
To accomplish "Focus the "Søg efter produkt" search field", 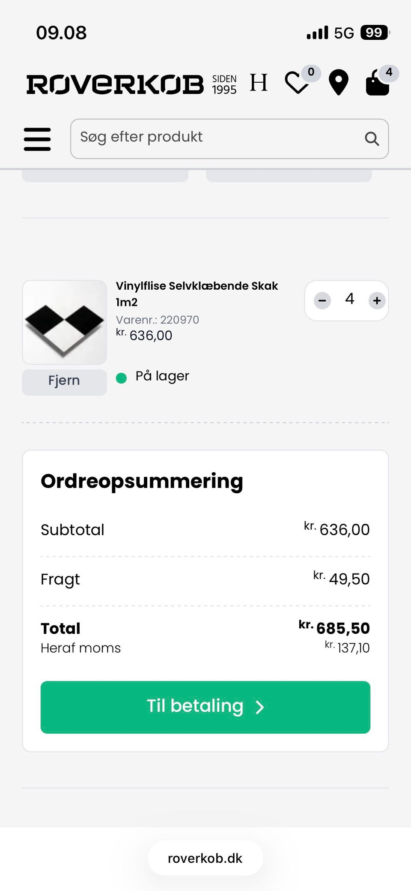I will tap(214, 138).
